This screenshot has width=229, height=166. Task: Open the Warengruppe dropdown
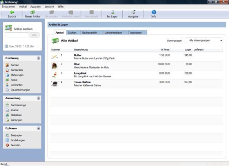204,40
